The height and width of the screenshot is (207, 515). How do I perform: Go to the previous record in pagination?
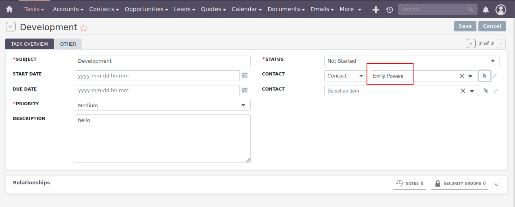[x=471, y=43]
